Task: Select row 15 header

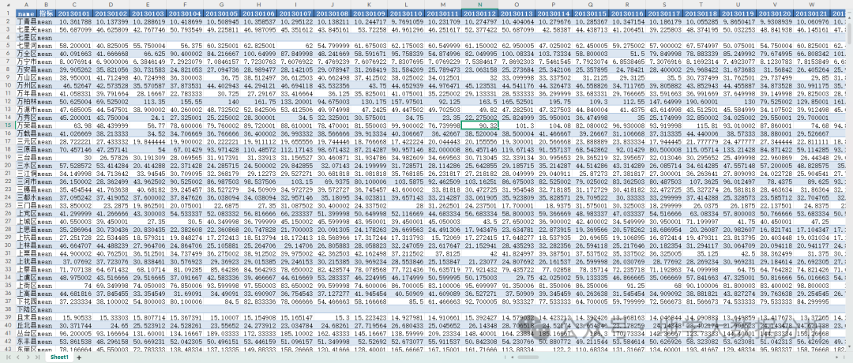Action: point(8,125)
